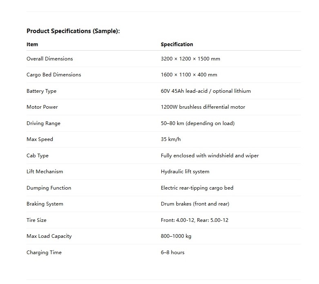Click the 1600 × 1100 × 400 mm value
Image resolution: width=319 pixels, height=284 pixels.
(x=189, y=75)
